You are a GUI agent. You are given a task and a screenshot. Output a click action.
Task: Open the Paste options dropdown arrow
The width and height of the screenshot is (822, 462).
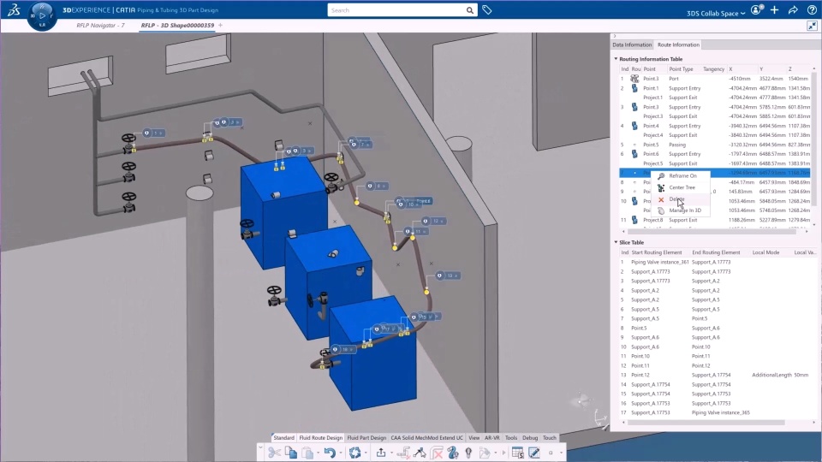pyautogui.click(x=318, y=453)
